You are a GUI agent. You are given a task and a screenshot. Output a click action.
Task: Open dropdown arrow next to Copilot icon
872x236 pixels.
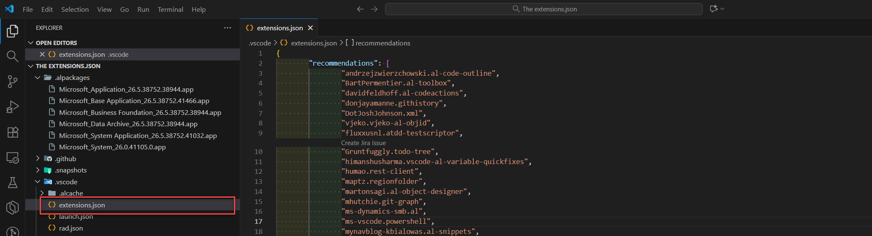tap(723, 9)
